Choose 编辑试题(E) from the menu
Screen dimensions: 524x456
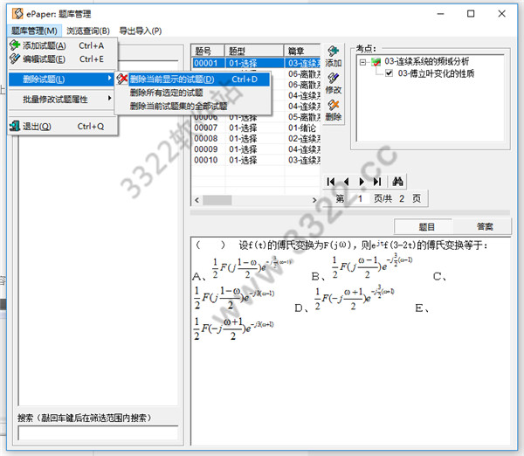(x=63, y=59)
